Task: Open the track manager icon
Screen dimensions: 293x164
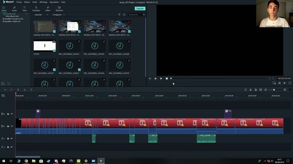Action: click(3, 96)
